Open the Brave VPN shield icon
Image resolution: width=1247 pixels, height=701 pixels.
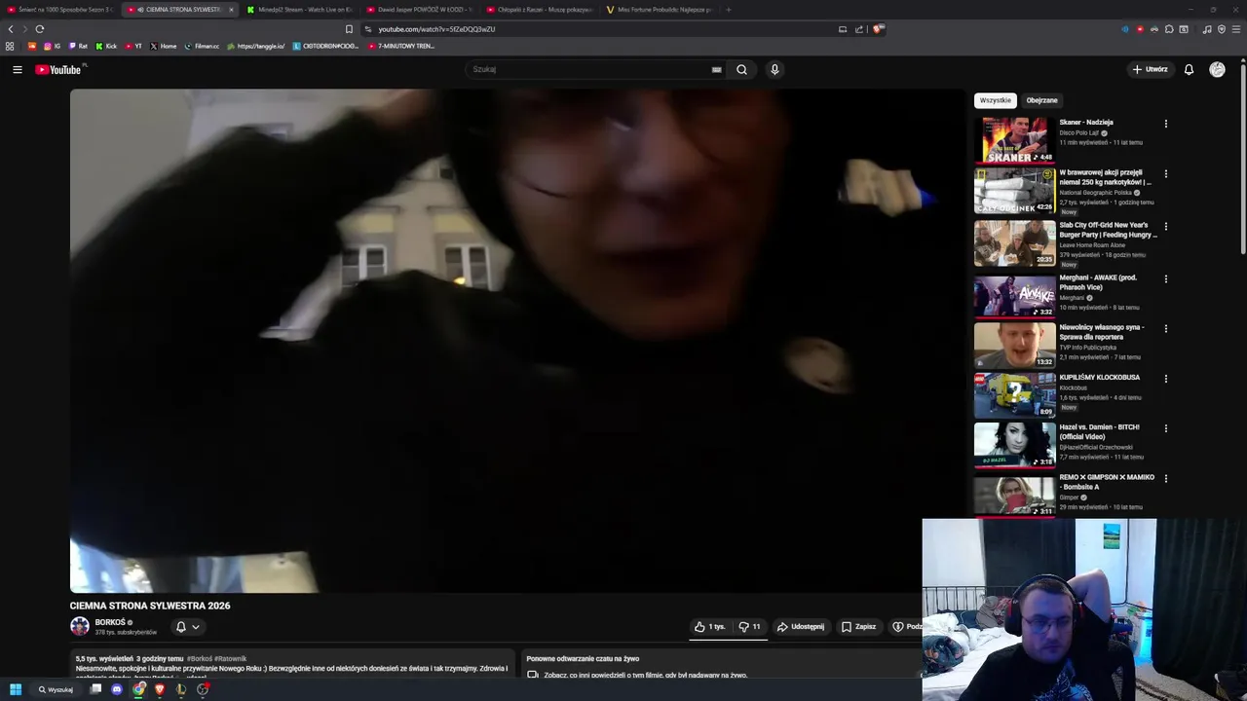coord(1221,29)
